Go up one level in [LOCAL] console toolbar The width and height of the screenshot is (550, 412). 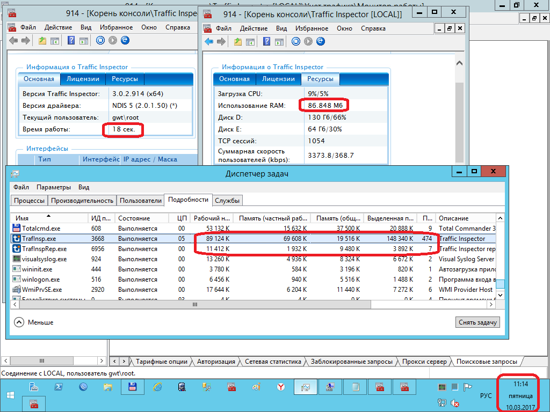click(238, 42)
